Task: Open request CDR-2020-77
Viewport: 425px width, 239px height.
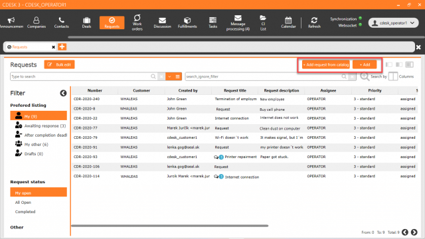Action: [x=245, y=128]
